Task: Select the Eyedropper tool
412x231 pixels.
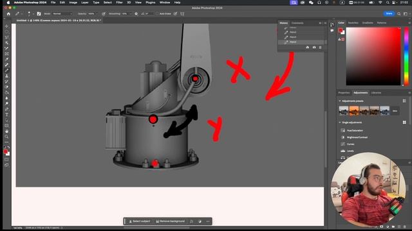Action: tap(6, 60)
